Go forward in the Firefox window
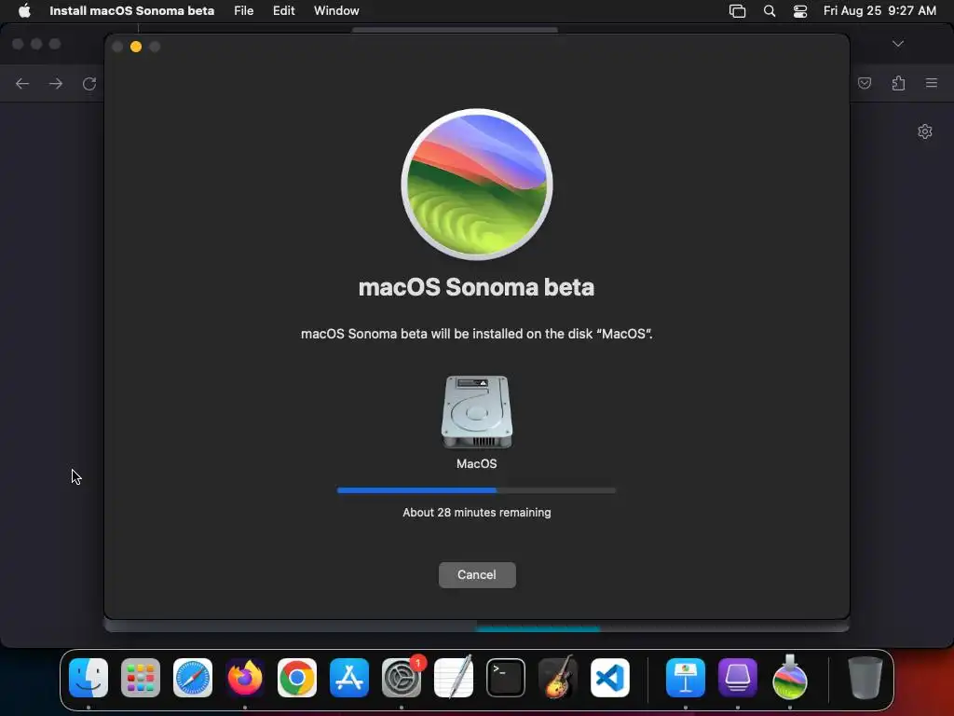 [55, 83]
